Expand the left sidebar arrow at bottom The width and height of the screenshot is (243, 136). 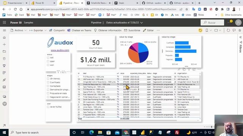pos(4,125)
